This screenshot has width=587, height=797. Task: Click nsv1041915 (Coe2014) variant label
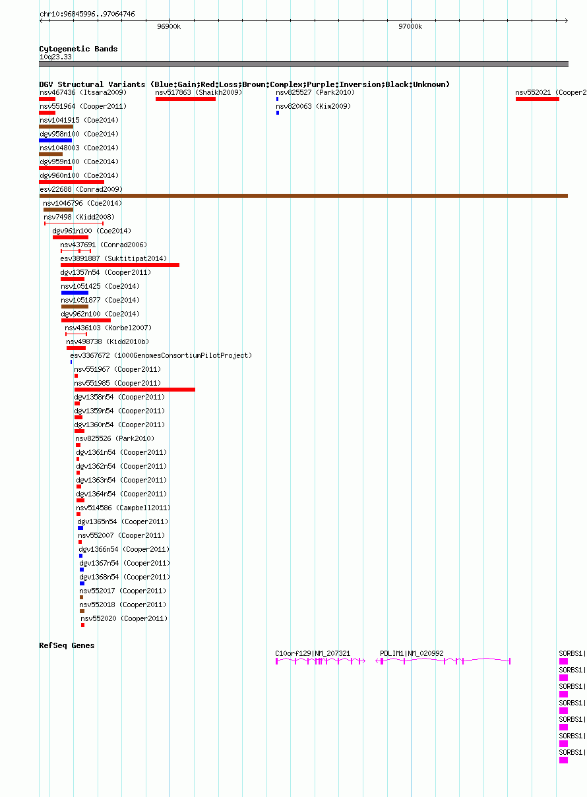pyautogui.click(x=79, y=120)
